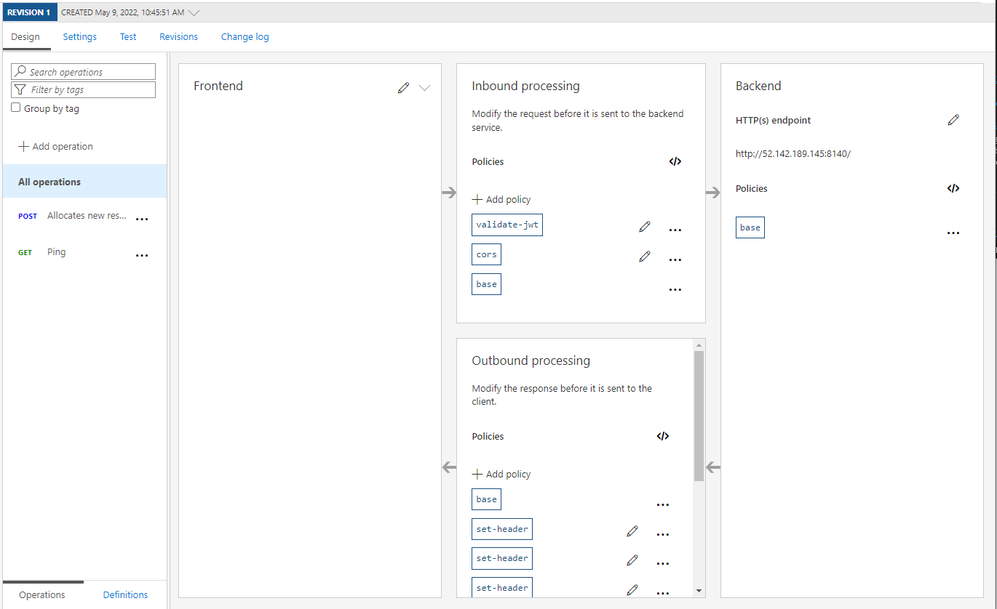The height and width of the screenshot is (609, 997).
Task: Open Inbound processing policy code editor
Action: click(x=675, y=162)
